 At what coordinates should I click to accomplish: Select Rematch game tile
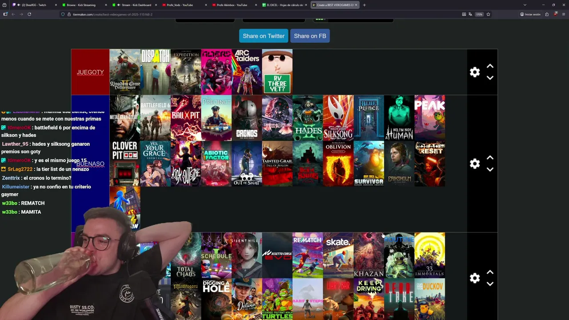coord(308,255)
